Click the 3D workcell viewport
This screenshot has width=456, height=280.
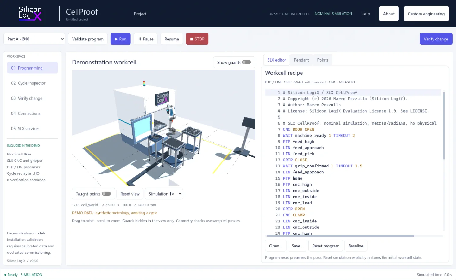[163, 128]
